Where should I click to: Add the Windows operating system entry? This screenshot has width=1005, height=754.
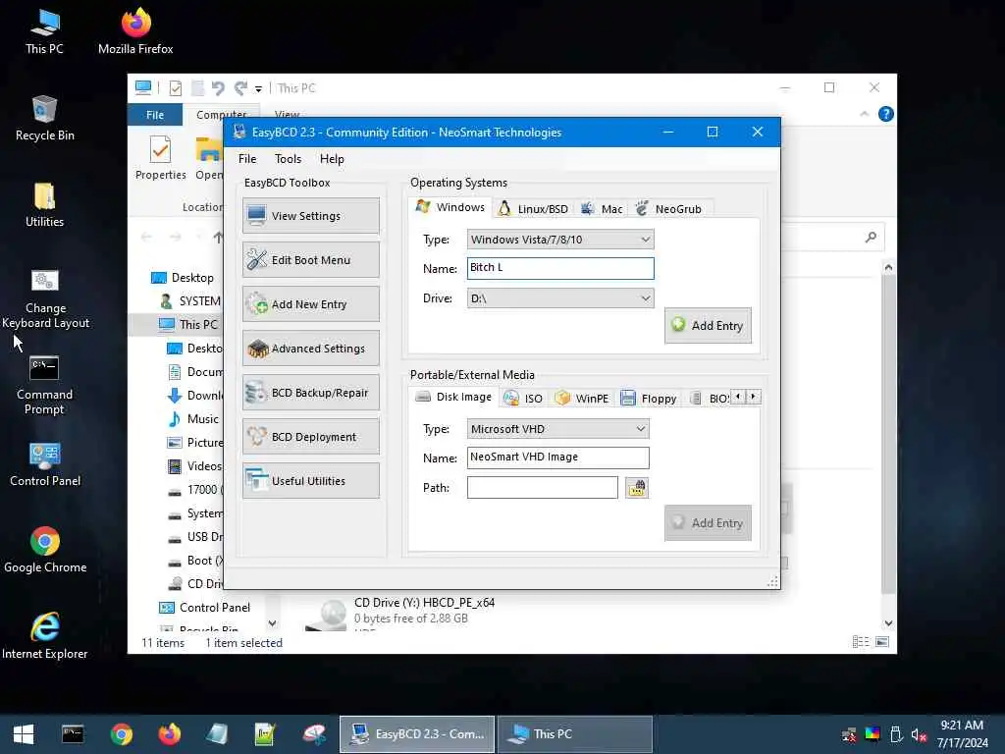click(x=708, y=325)
